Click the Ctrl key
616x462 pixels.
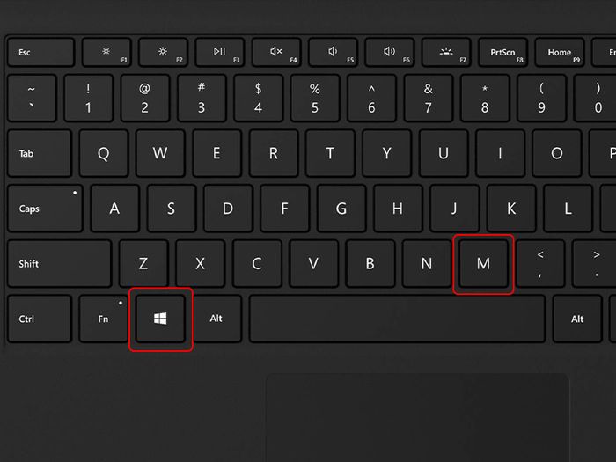40,319
